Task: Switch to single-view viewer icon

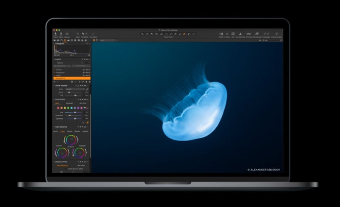Action: 97,40
